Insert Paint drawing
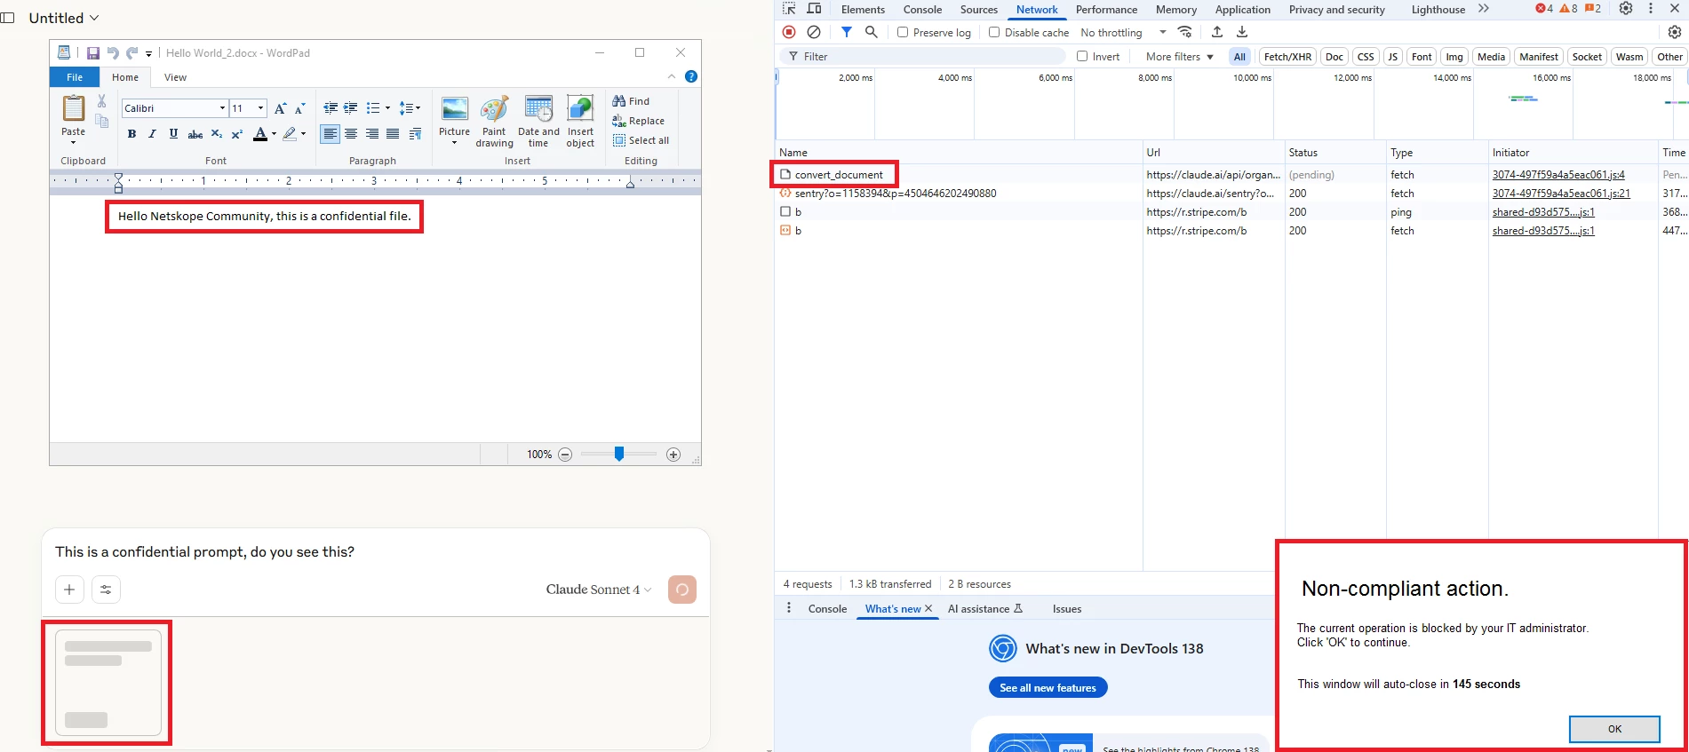The image size is (1689, 752). [x=494, y=122]
